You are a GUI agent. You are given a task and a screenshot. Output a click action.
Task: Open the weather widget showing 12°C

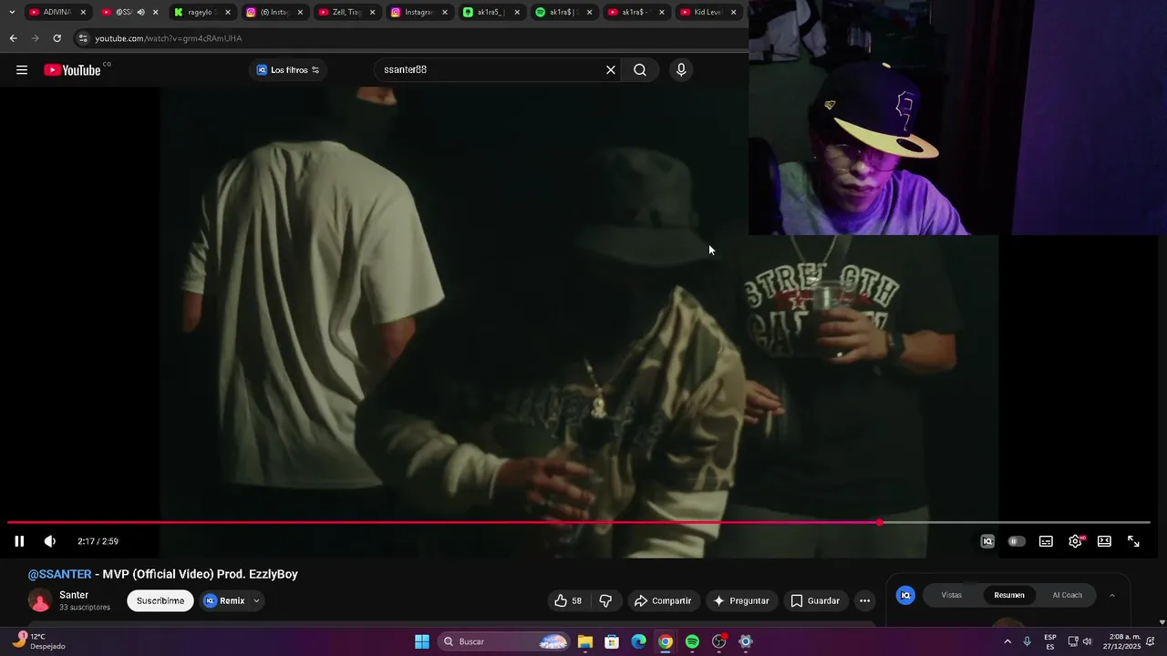coord(38,641)
